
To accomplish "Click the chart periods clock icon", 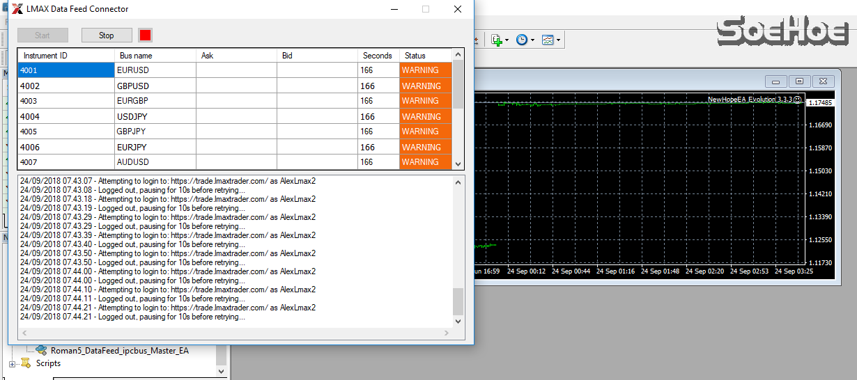I will [x=522, y=40].
